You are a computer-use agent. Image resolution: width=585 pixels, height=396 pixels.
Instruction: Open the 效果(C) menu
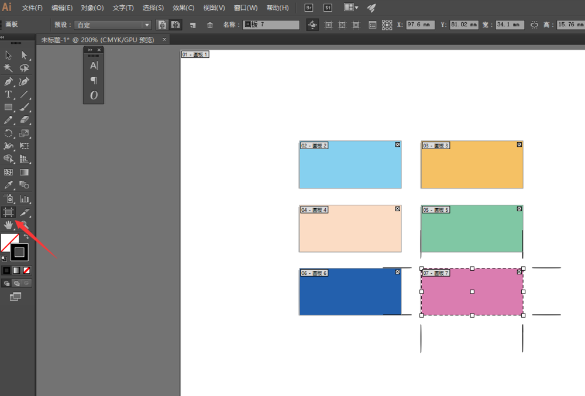[x=183, y=8]
